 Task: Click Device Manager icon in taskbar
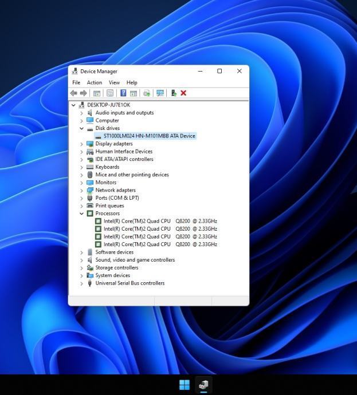tap(203, 385)
